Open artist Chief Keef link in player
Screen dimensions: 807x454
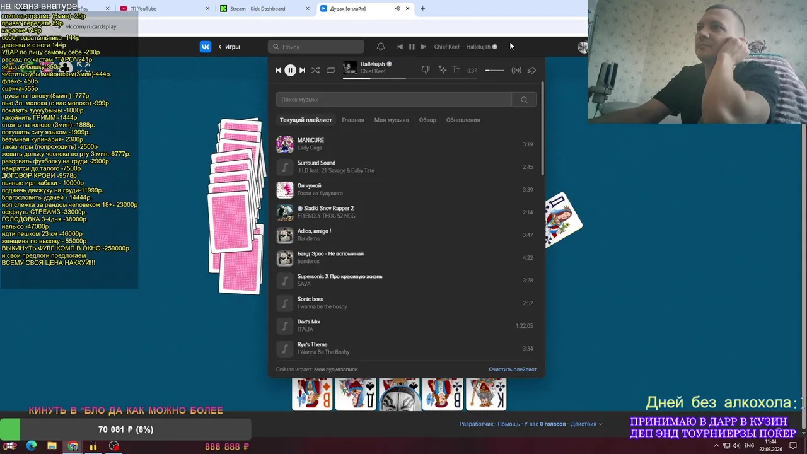373,71
